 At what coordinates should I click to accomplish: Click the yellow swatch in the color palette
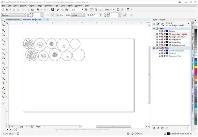click(196, 67)
